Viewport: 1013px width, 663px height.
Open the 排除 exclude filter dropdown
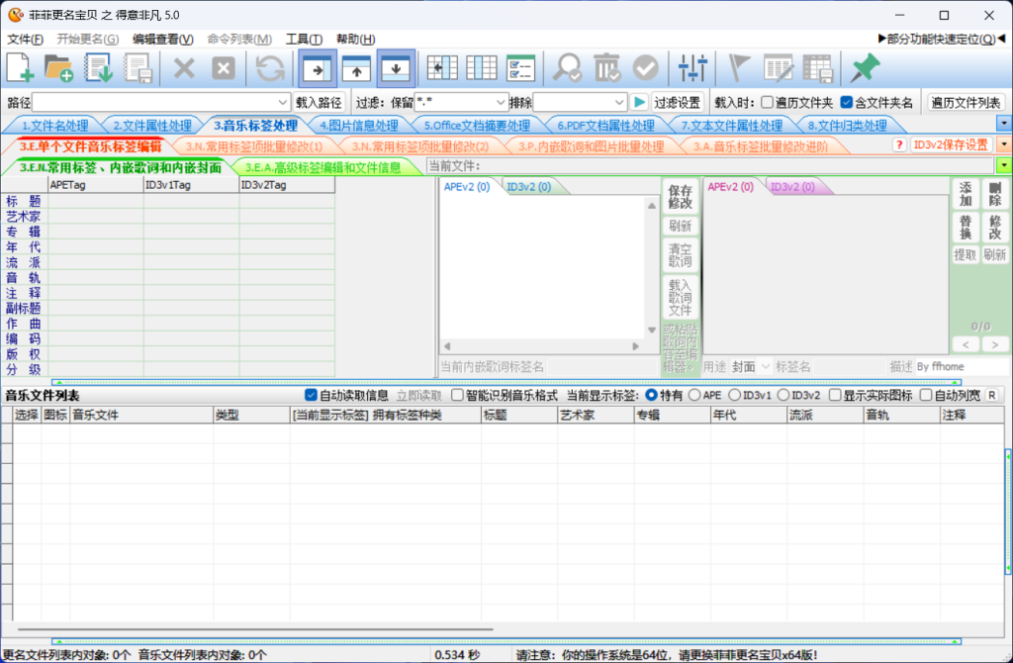click(x=619, y=102)
